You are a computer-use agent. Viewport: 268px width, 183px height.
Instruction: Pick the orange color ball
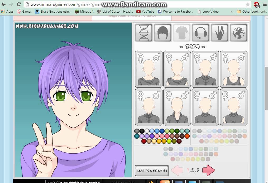pos(187,136)
